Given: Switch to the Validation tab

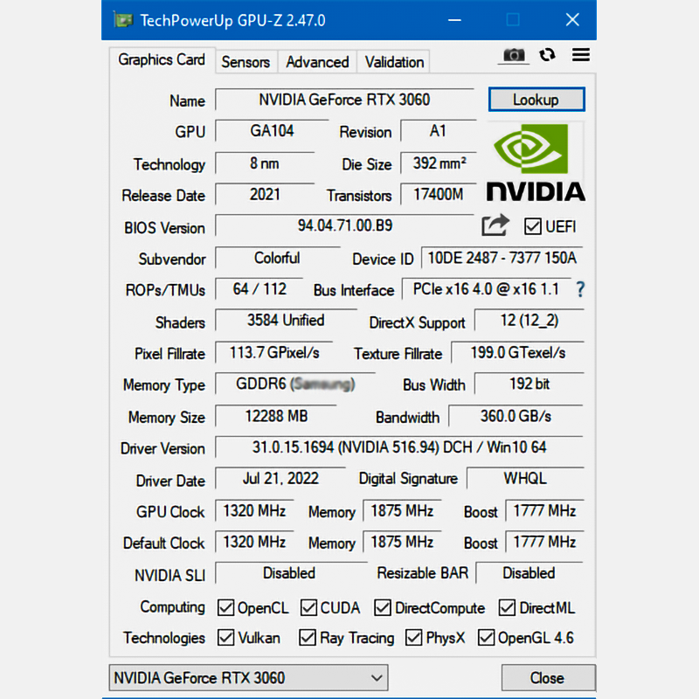Looking at the screenshot, I should click(394, 62).
